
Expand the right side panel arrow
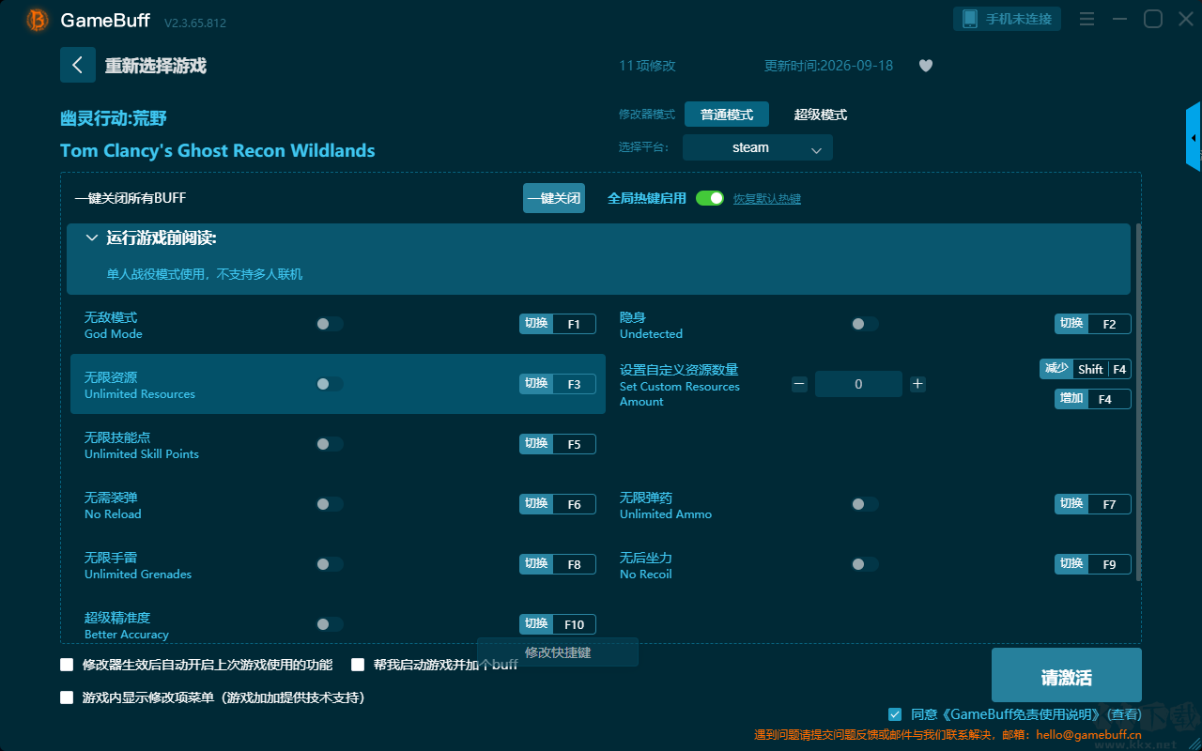[x=1194, y=137]
